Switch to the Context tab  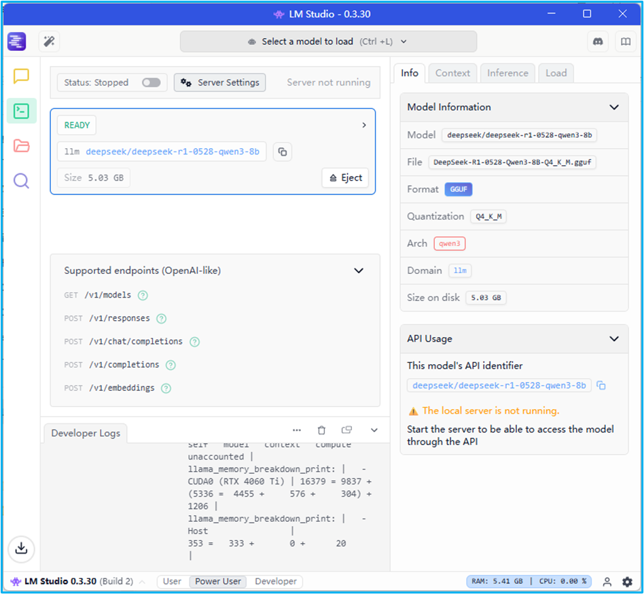452,73
